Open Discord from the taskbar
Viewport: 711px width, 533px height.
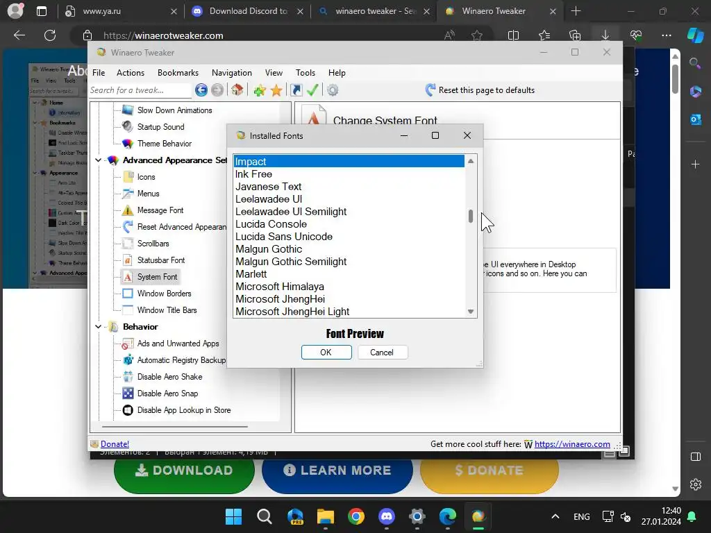point(386,516)
